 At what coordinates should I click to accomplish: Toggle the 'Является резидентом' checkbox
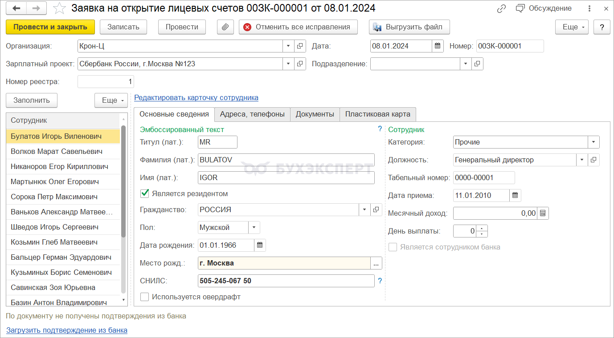[x=144, y=193]
